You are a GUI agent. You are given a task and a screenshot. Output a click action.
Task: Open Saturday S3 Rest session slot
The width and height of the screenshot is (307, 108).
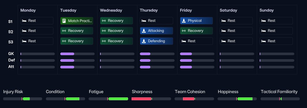click(x=236, y=41)
